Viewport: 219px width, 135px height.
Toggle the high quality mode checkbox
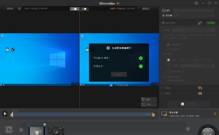(168, 45)
